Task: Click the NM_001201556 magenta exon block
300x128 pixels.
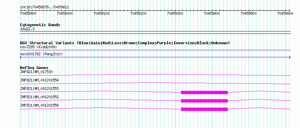Action: (204, 109)
